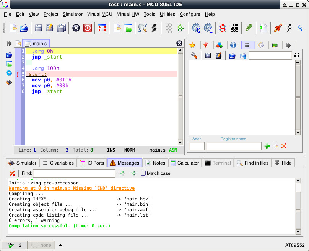309x251 pixels.
Task: Click the red X clear messages icon
Action: click(12, 173)
